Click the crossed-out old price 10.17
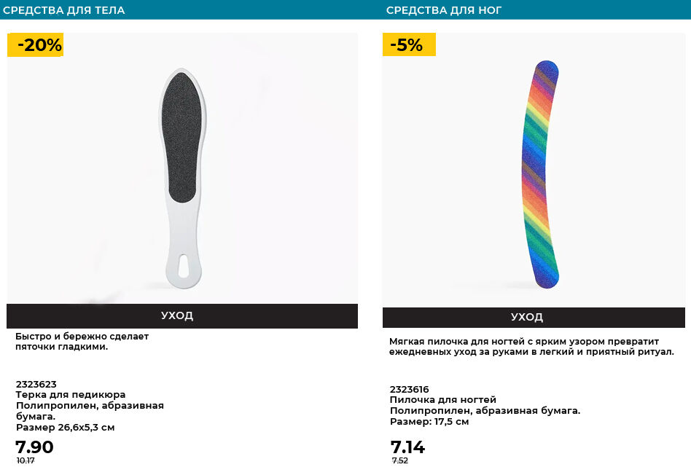691x475 pixels. coord(26,461)
